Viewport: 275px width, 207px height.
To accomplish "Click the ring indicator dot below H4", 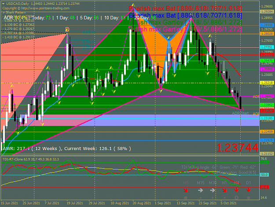I will point(237,198).
